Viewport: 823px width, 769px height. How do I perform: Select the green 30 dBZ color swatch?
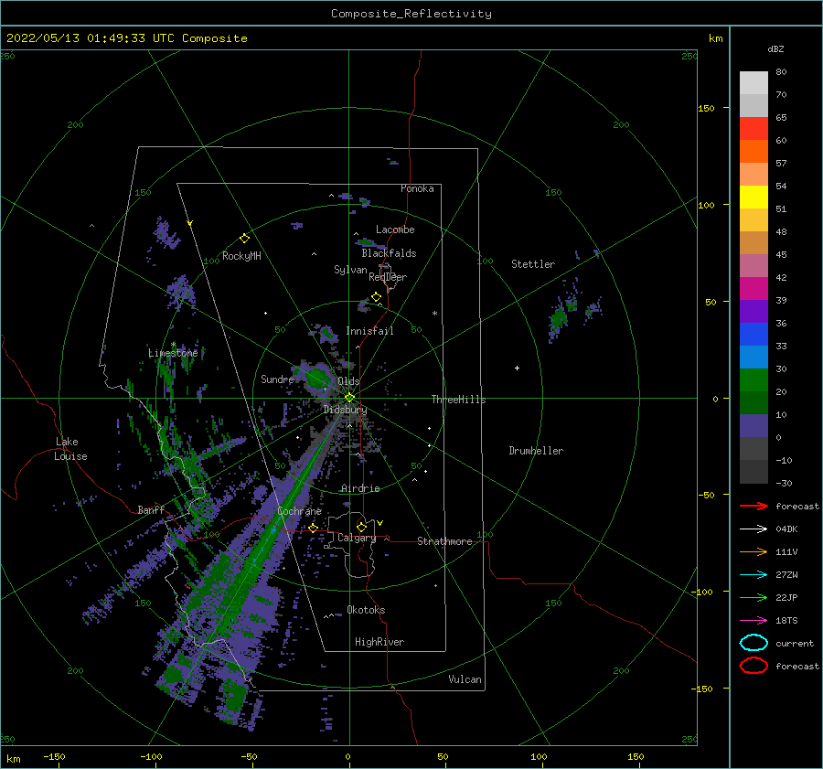754,379
